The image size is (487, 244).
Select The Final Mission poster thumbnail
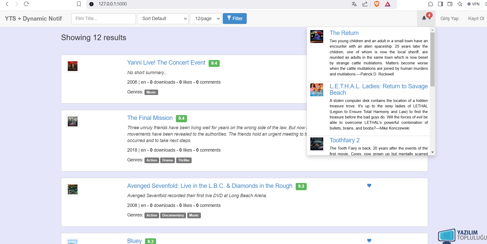tap(73, 121)
